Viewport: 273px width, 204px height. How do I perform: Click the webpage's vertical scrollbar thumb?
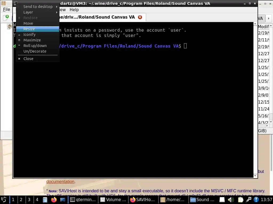point(271,153)
